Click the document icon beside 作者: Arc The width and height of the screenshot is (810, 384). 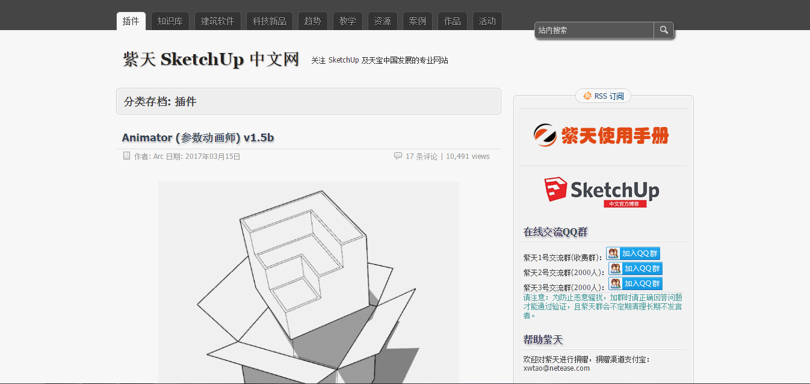(x=126, y=156)
